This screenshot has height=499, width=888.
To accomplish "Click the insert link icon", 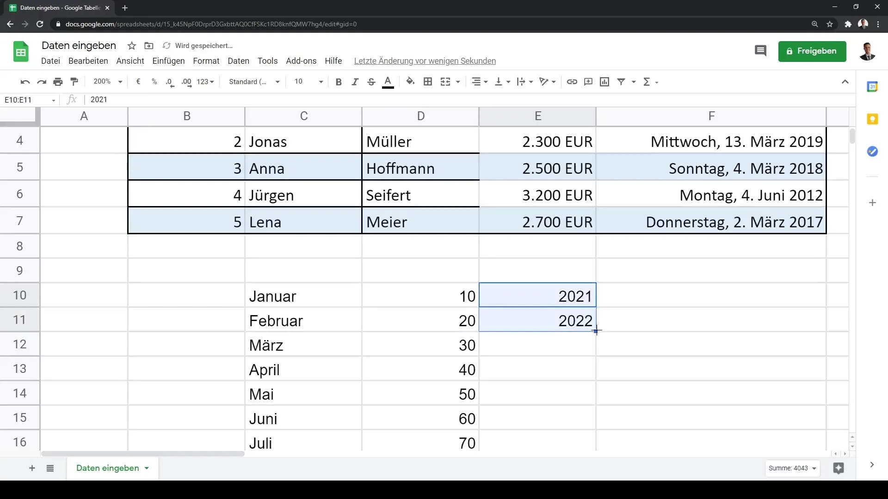I will (x=572, y=82).
